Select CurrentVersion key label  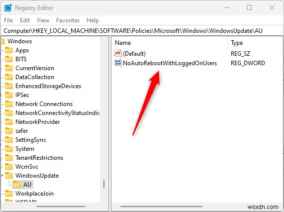pos(35,68)
